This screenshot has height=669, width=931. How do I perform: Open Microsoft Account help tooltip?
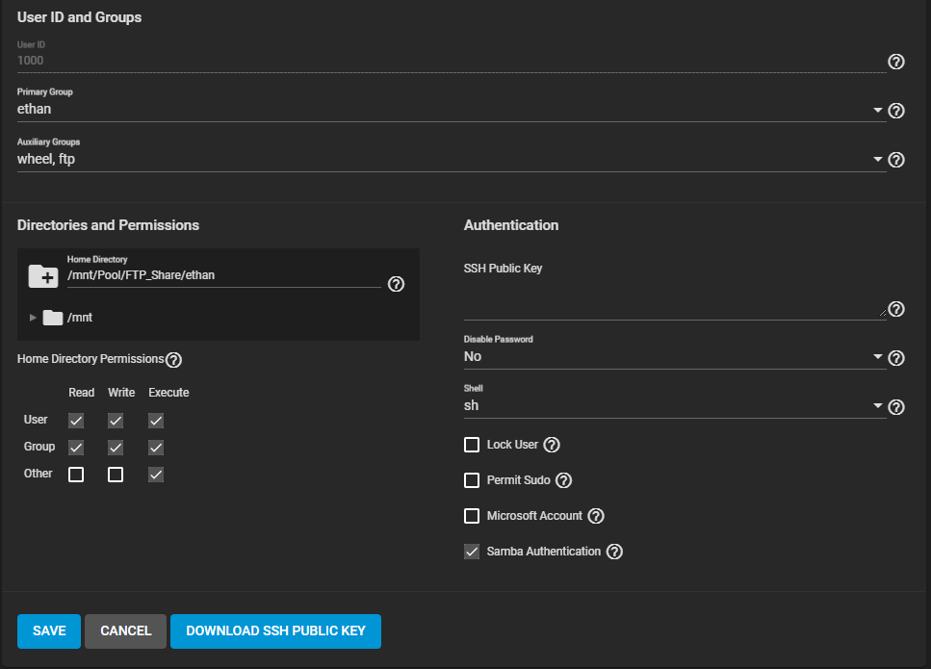point(596,516)
